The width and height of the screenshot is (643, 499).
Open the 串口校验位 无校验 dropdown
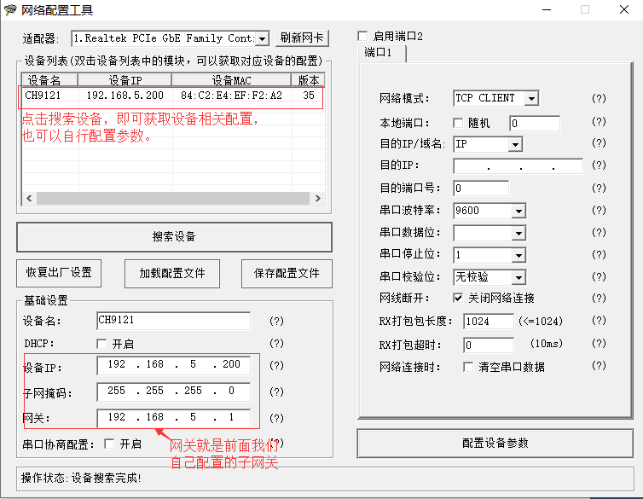click(x=518, y=277)
